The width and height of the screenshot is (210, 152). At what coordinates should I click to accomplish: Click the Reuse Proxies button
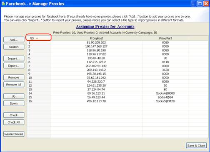coord(14,134)
